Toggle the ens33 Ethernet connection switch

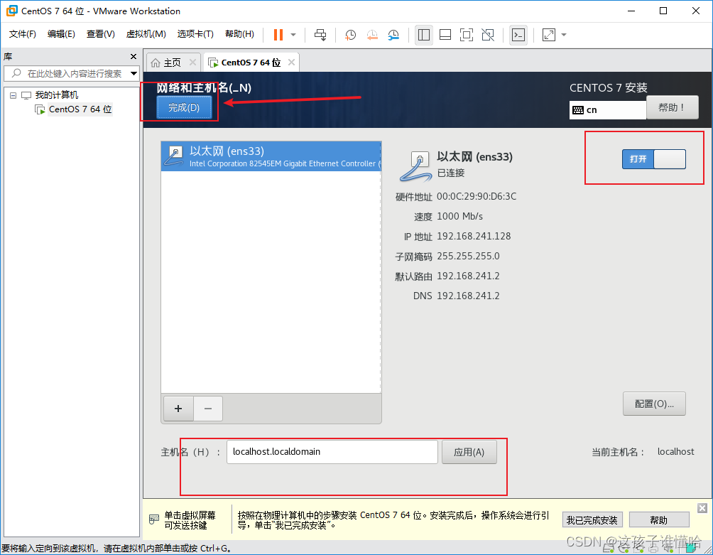coord(654,159)
